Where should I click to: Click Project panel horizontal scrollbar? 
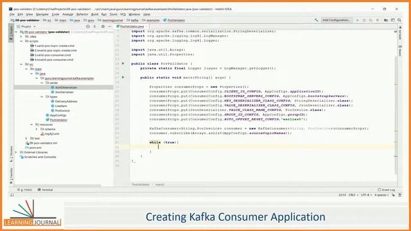pos(58,185)
